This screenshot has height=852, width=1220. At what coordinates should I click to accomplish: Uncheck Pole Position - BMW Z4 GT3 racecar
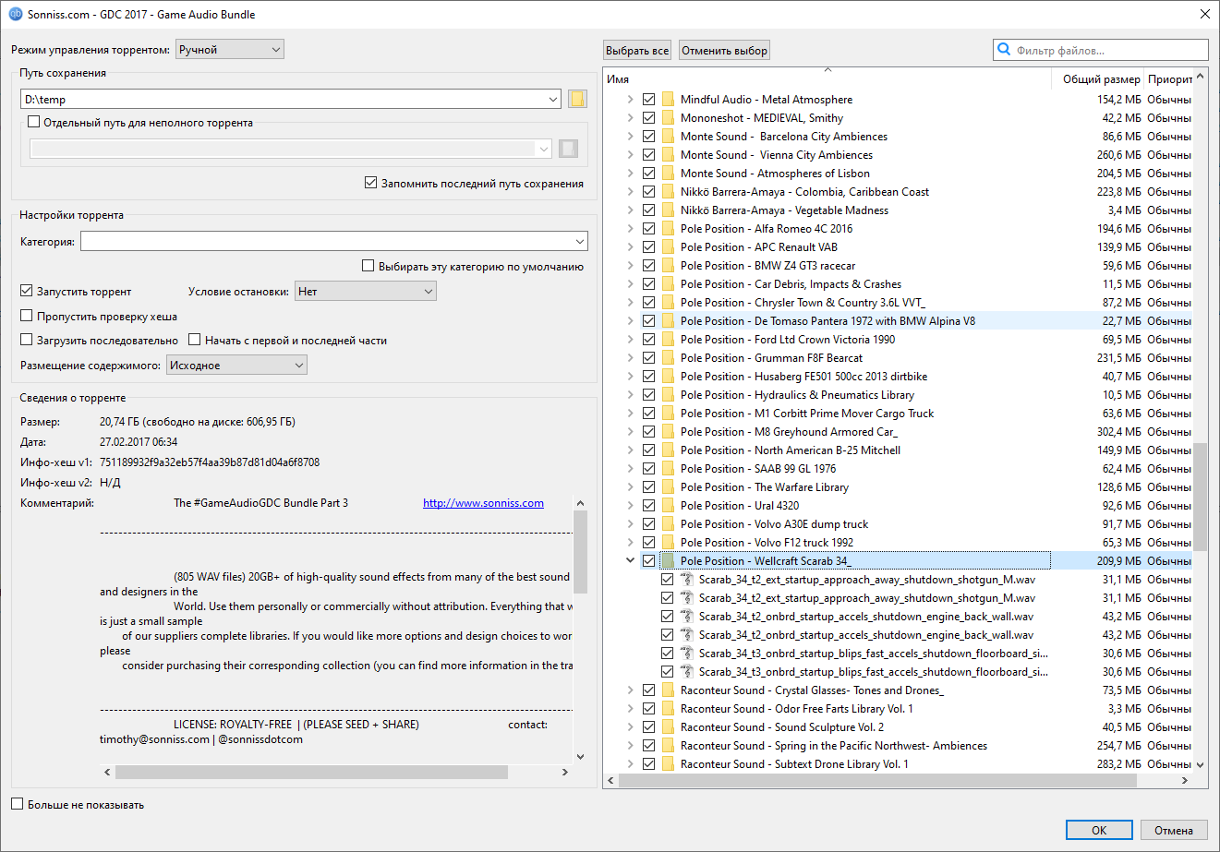pyautogui.click(x=648, y=265)
